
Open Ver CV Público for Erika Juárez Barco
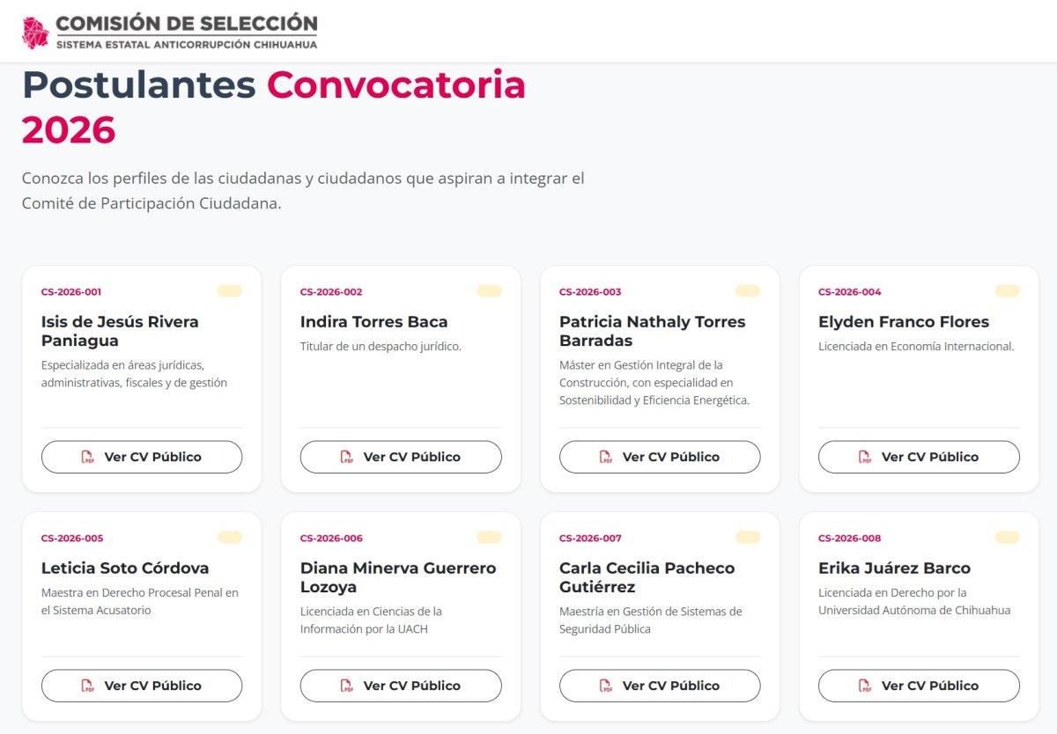pyautogui.click(x=919, y=686)
